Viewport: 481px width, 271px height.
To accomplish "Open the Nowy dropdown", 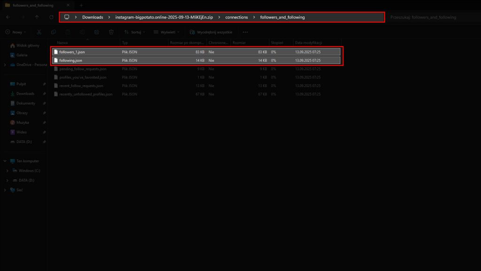I will tap(16, 32).
